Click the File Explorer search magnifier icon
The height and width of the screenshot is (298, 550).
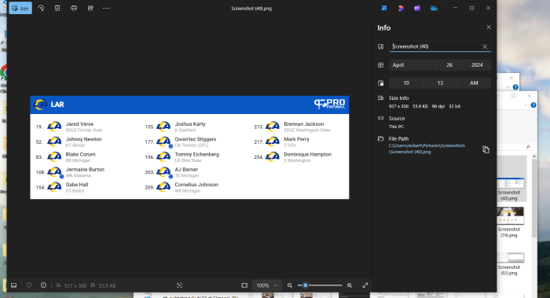[528, 147]
